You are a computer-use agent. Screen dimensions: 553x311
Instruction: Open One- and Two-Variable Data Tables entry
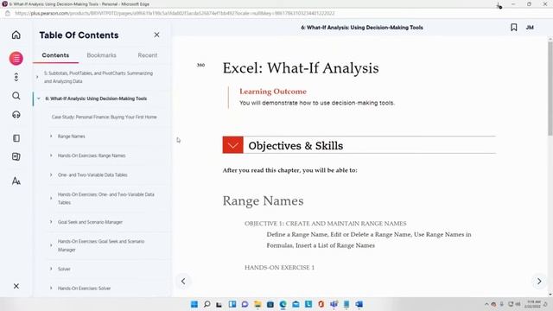click(x=92, y=175)
